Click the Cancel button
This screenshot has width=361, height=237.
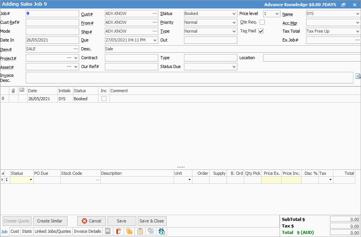(91, 221)
